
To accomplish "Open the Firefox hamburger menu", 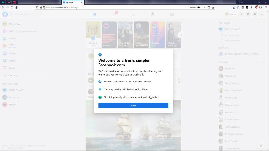I will click(x=266, y=7).
